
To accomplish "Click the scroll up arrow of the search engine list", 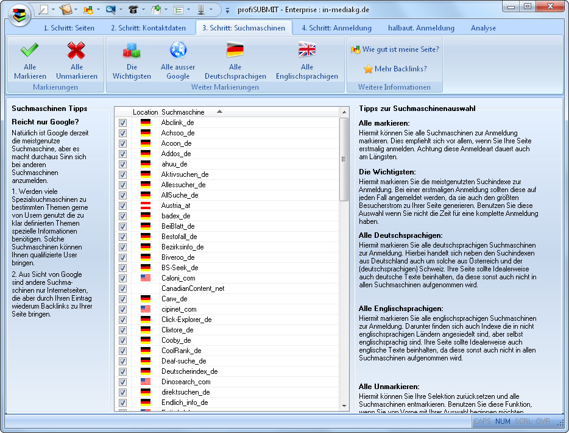I will 344,112.
